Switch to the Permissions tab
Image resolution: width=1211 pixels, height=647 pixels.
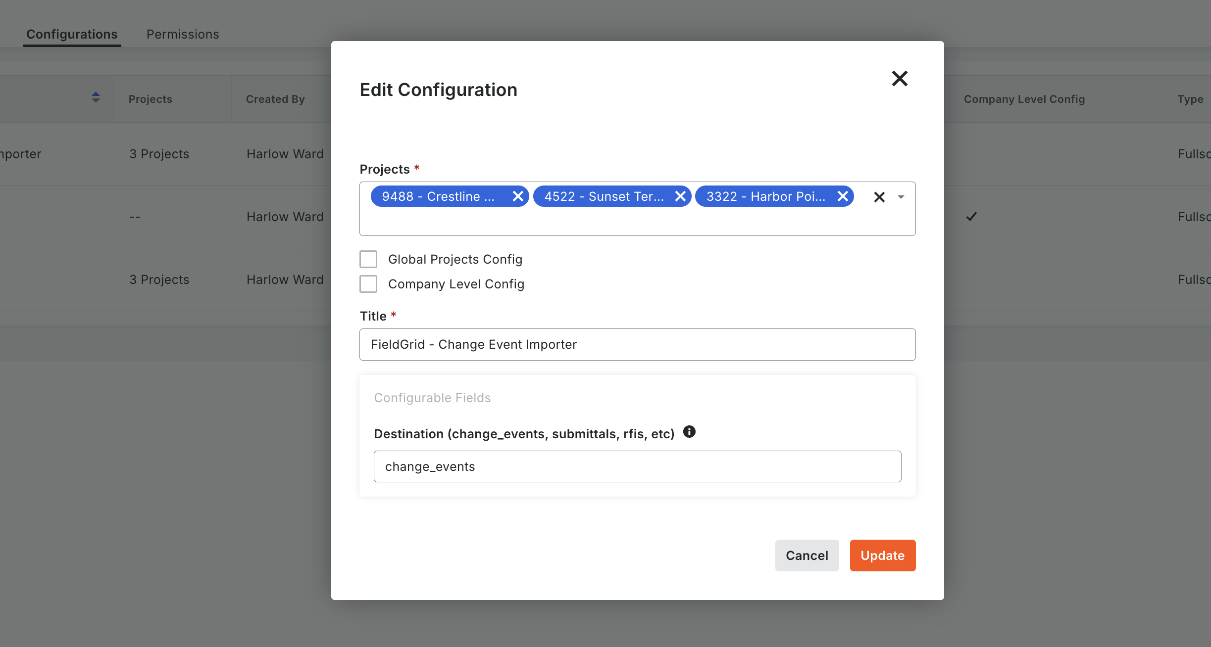click(x=182, y=34)
